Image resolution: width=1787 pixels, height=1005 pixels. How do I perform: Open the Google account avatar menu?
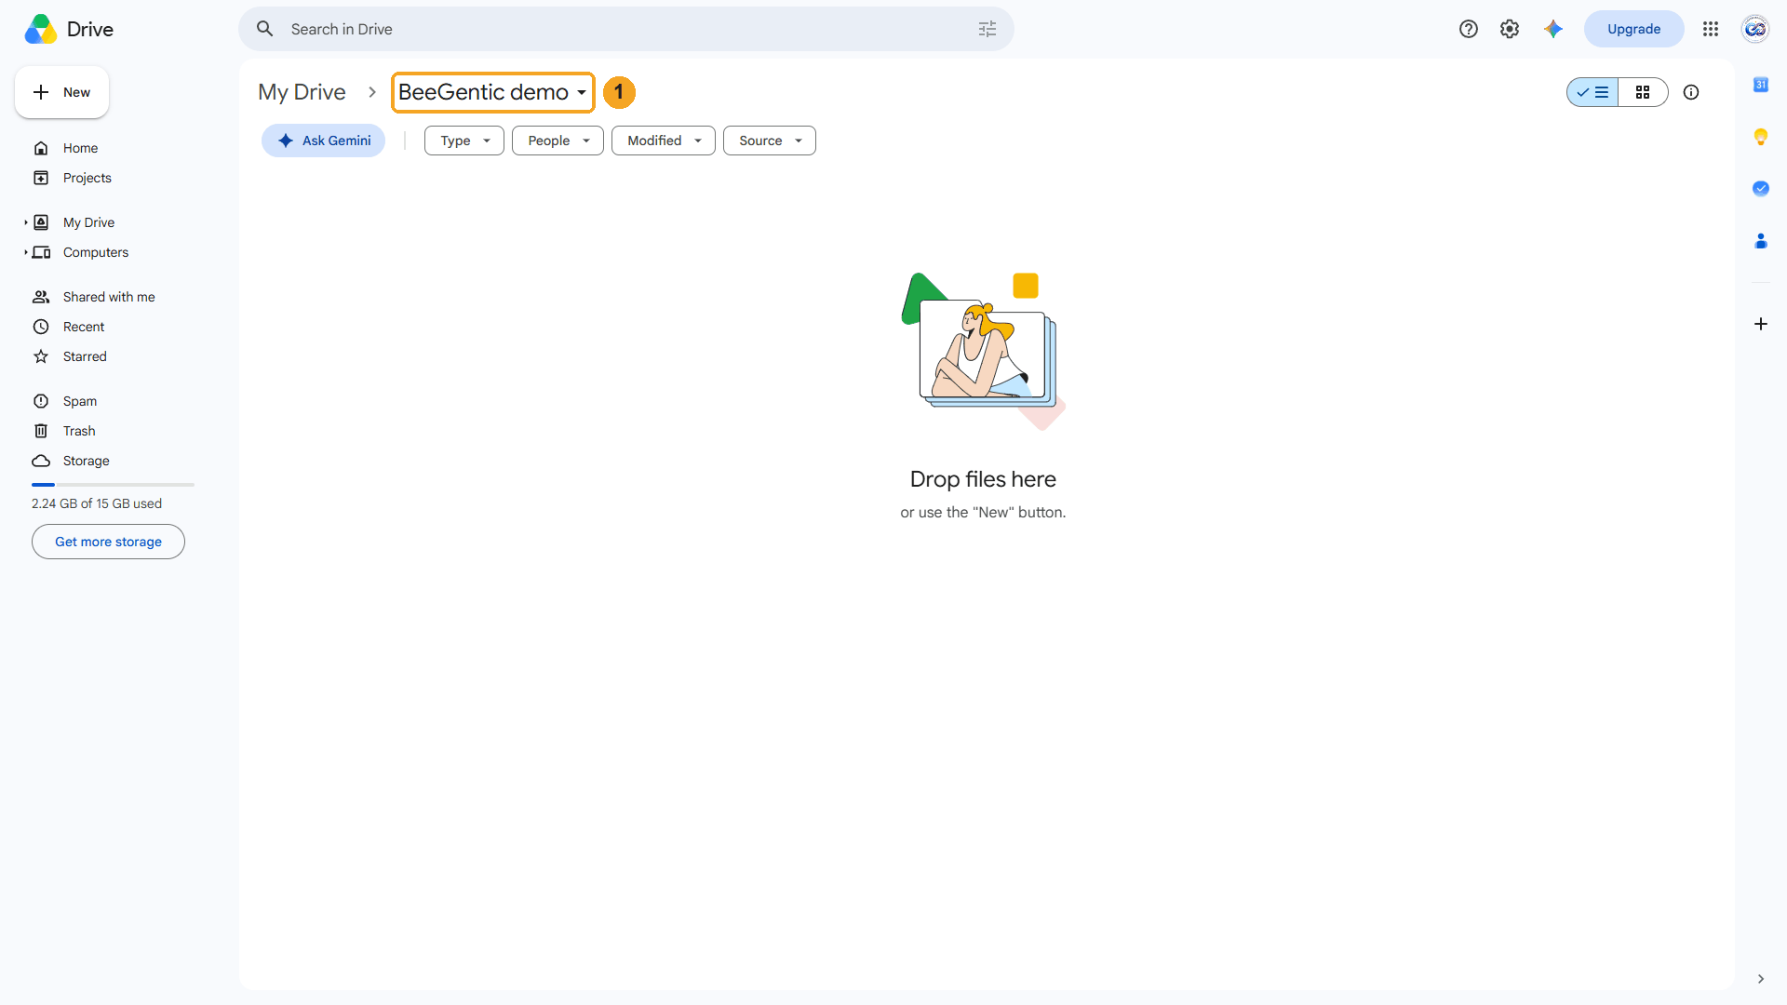pyautogui.click(x=1755, y=29)
